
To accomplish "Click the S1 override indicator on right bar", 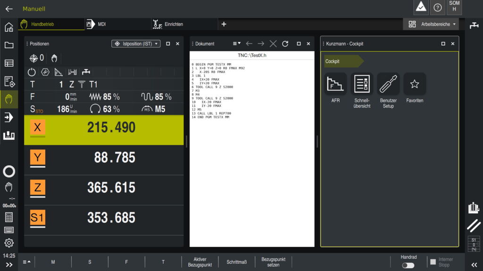I will pyautogui.click(x=474, y=245).
